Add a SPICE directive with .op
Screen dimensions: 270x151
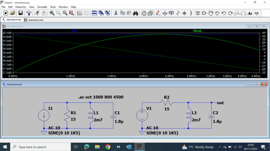(256, 13)
